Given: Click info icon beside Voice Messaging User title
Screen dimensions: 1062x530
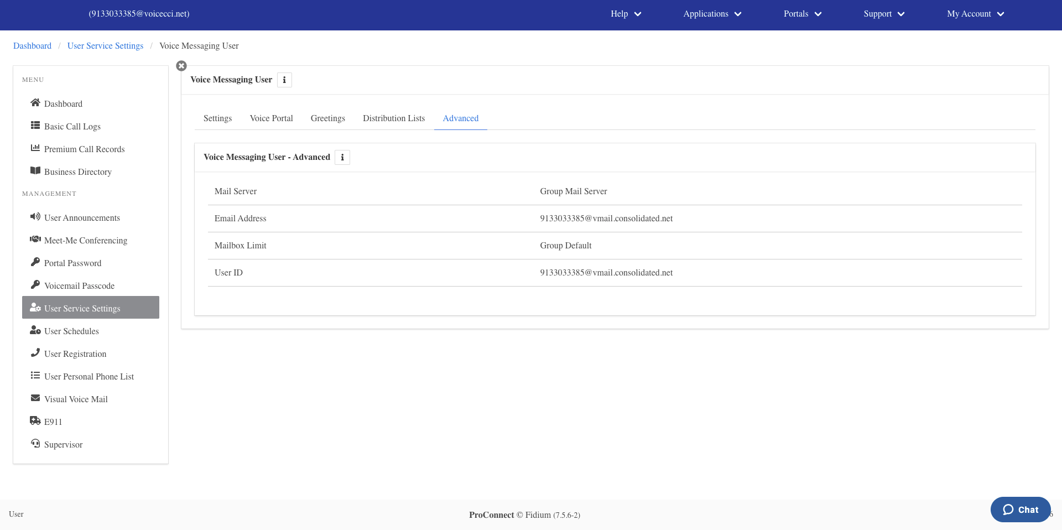Looking at the screenshot, I should pyautogui.click(x=284, y=80).
